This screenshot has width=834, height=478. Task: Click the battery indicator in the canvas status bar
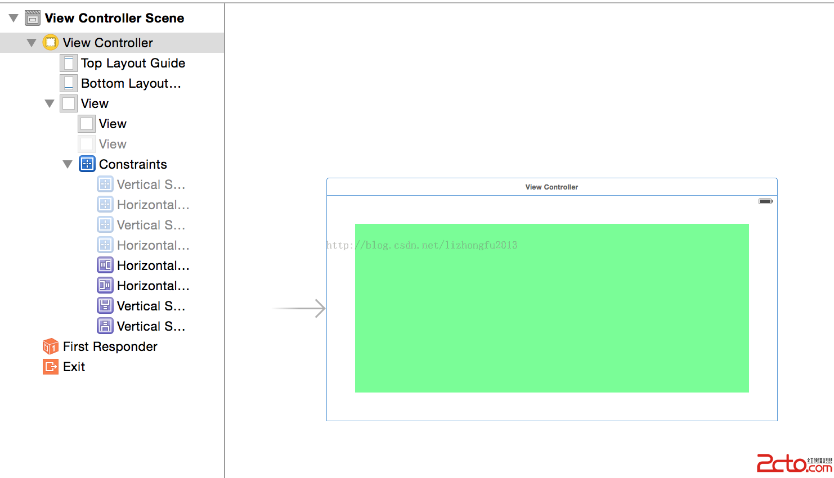765,201
